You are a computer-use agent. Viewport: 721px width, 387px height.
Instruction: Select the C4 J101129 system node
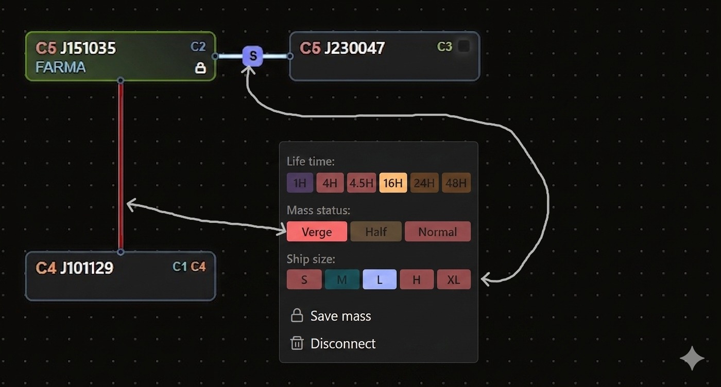pos(121,276)
